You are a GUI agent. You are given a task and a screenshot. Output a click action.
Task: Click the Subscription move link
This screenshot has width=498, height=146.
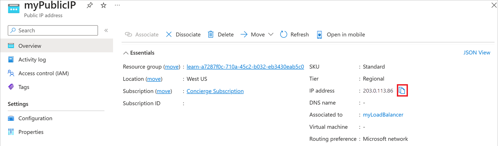click(x=163, y=91)
